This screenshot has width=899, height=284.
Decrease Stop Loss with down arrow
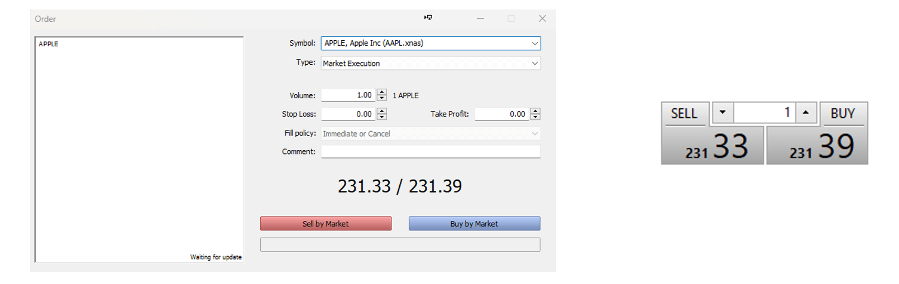(382, 117)
